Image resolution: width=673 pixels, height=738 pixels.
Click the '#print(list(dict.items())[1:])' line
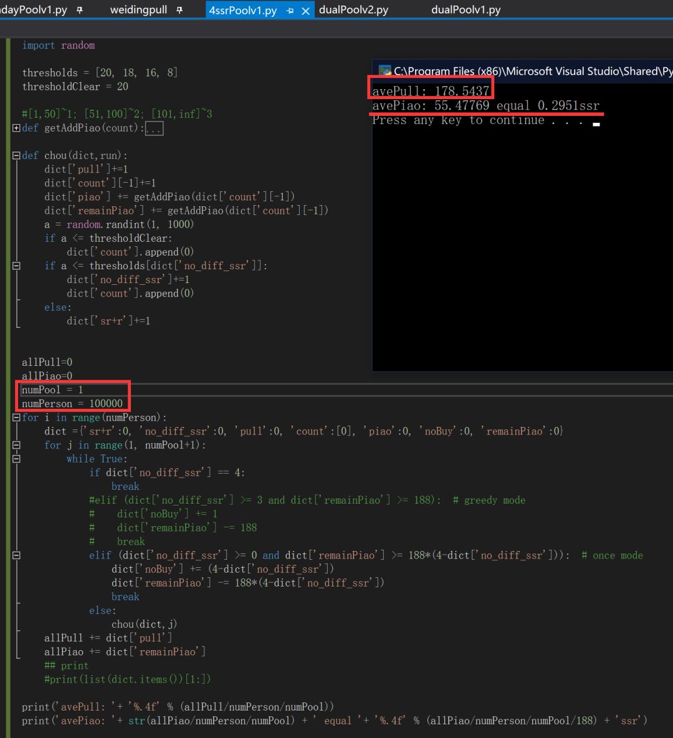(x=128, y=679)
